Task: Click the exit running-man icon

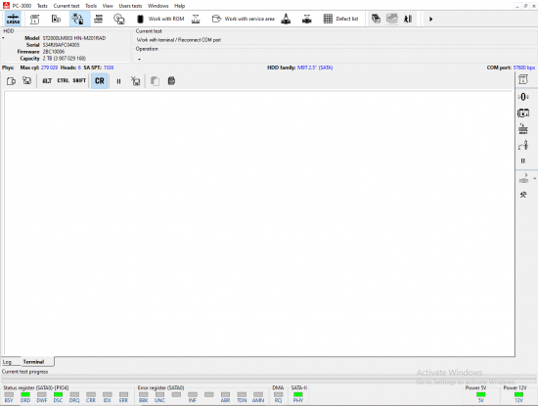Action: (408, 19)
